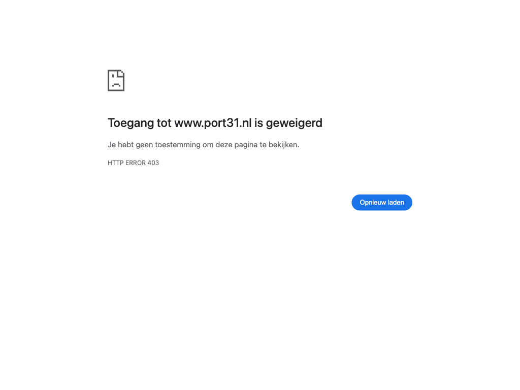Click the word 'bekijken' in the description
This screenshot has height=390, width=520.
(283, 145)
